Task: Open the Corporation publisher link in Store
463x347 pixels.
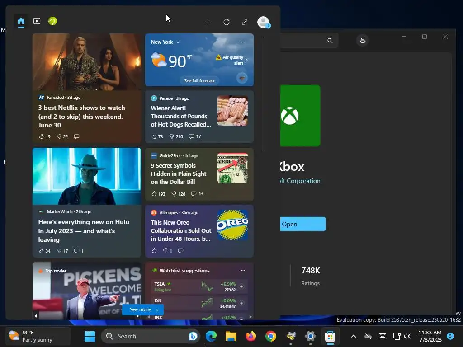Action: (x=300, y=181)
